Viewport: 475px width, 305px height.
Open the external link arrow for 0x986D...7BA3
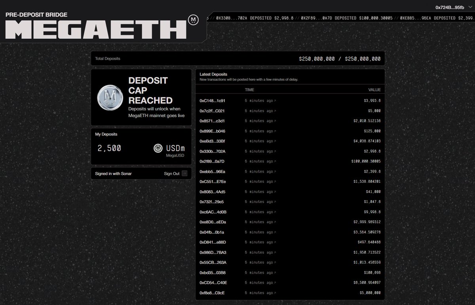(275, 252)
